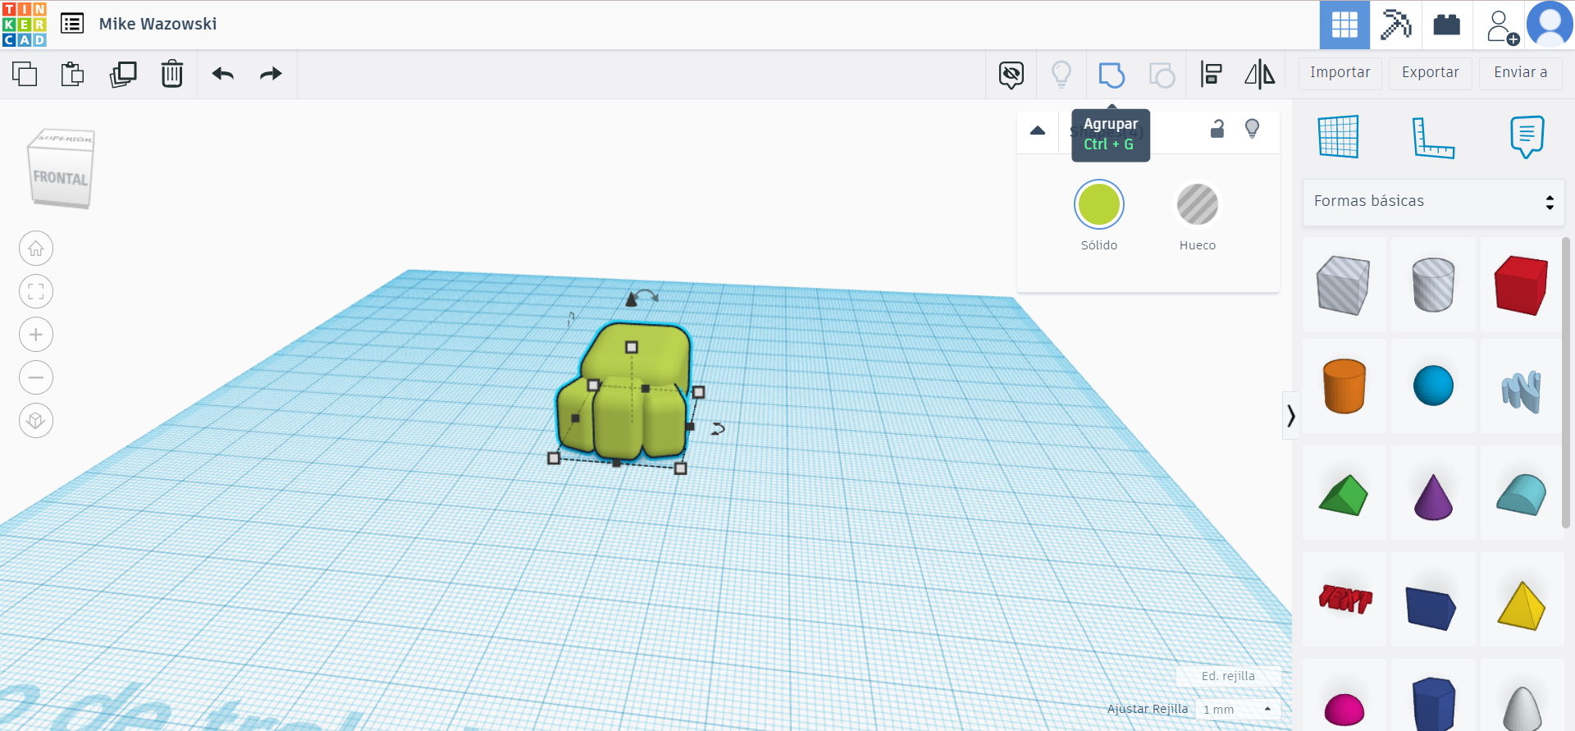
Task: Open the Align tool
Action: coord(1211,75)
